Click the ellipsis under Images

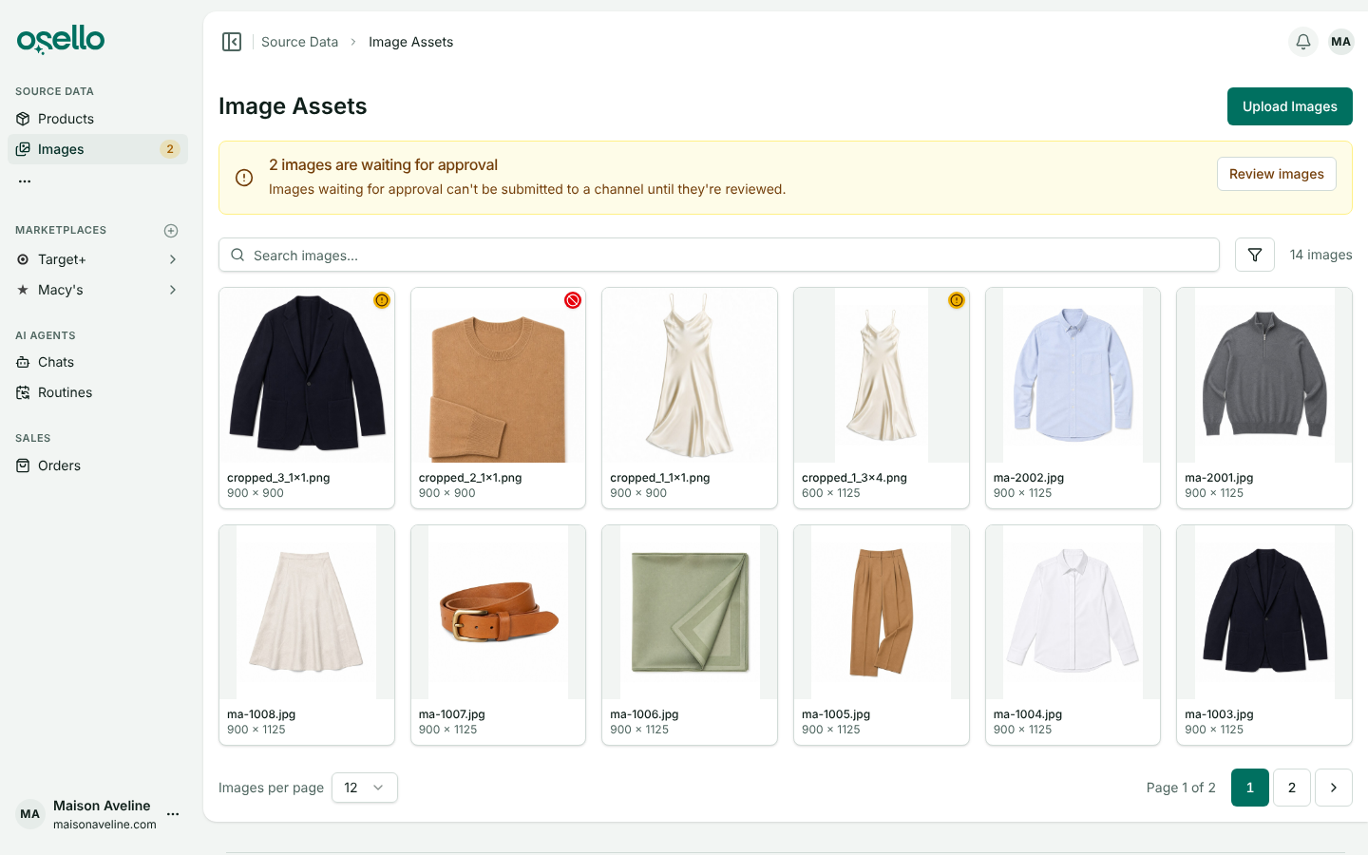[25, 180]
